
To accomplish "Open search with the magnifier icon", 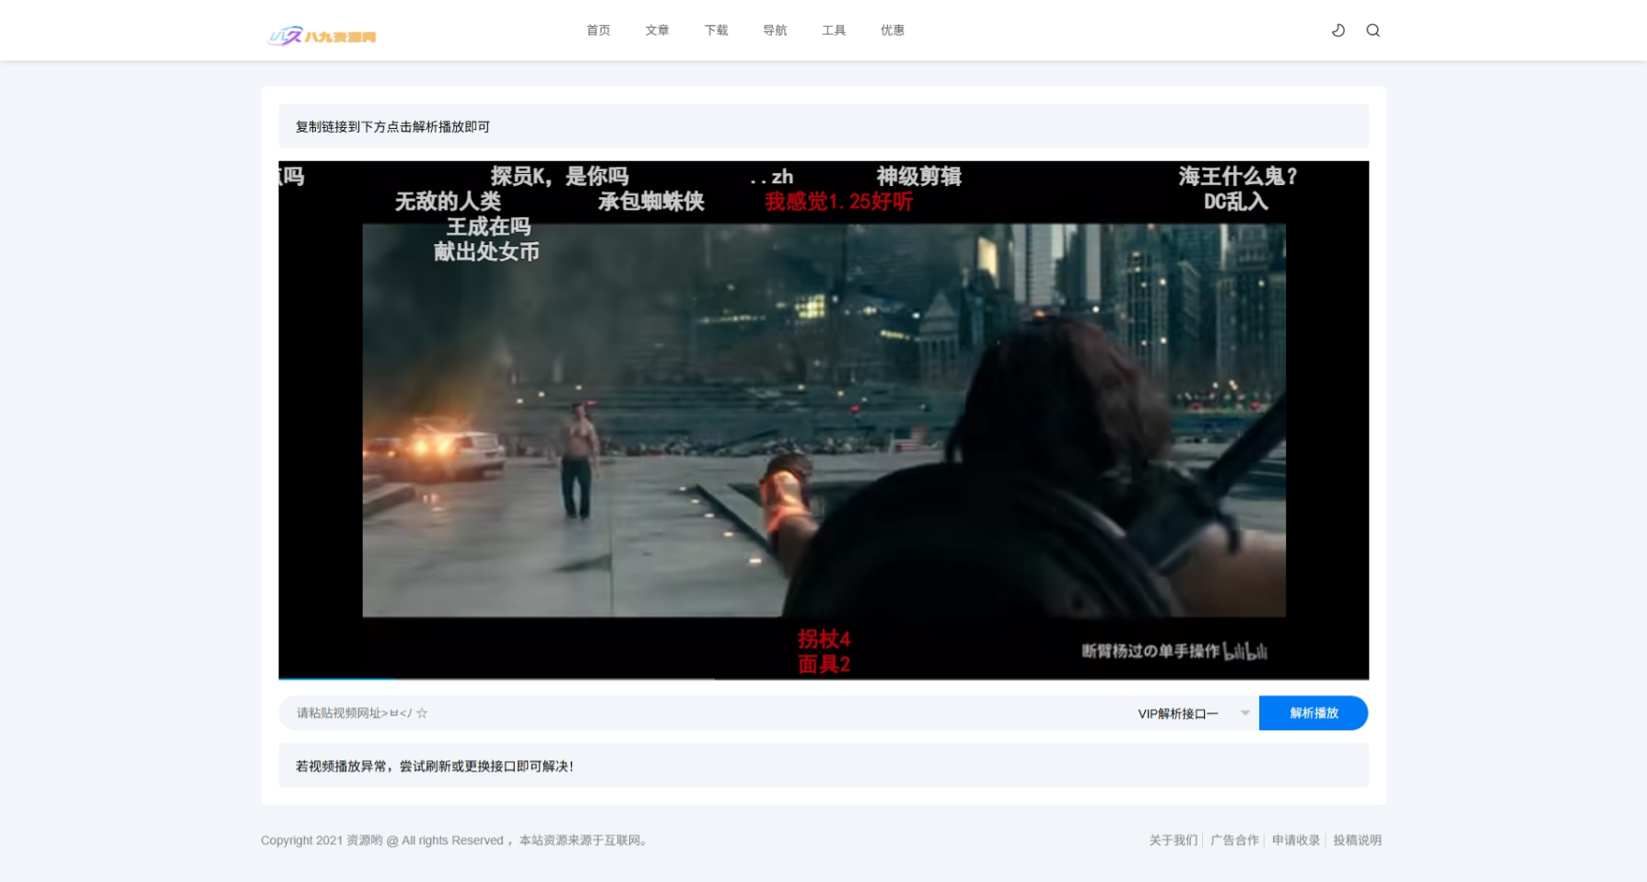I will 1372,30.
